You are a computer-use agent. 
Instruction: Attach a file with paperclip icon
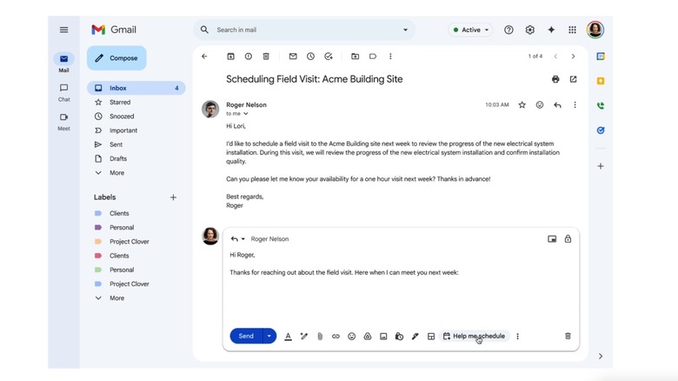[x=320, y=337]
